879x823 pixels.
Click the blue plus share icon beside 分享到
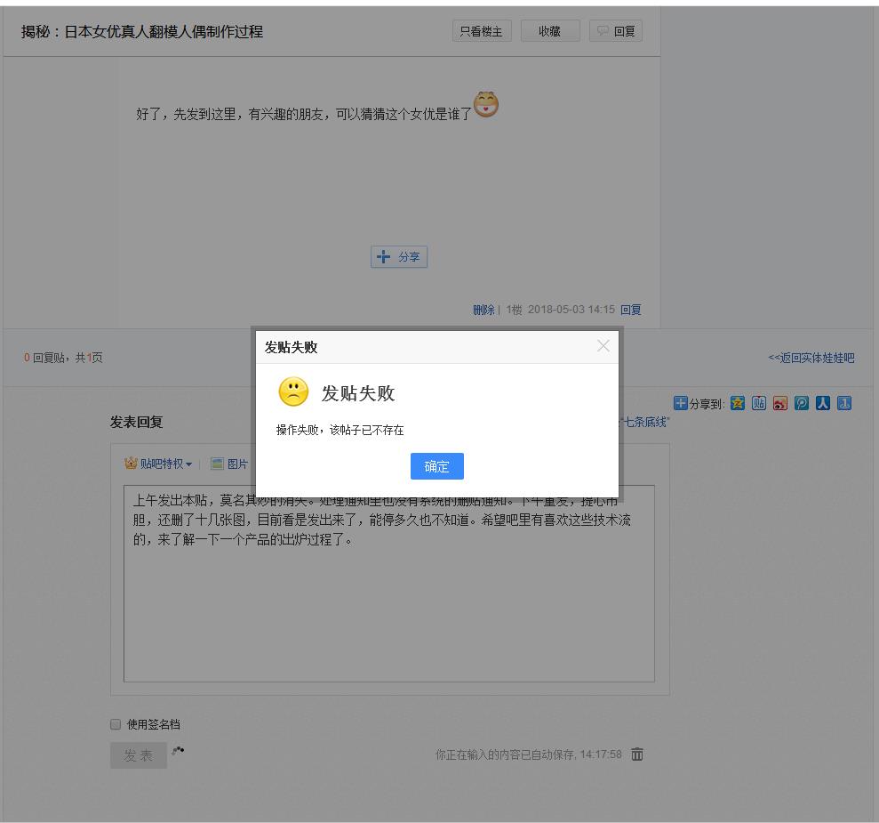pos(680,403)
